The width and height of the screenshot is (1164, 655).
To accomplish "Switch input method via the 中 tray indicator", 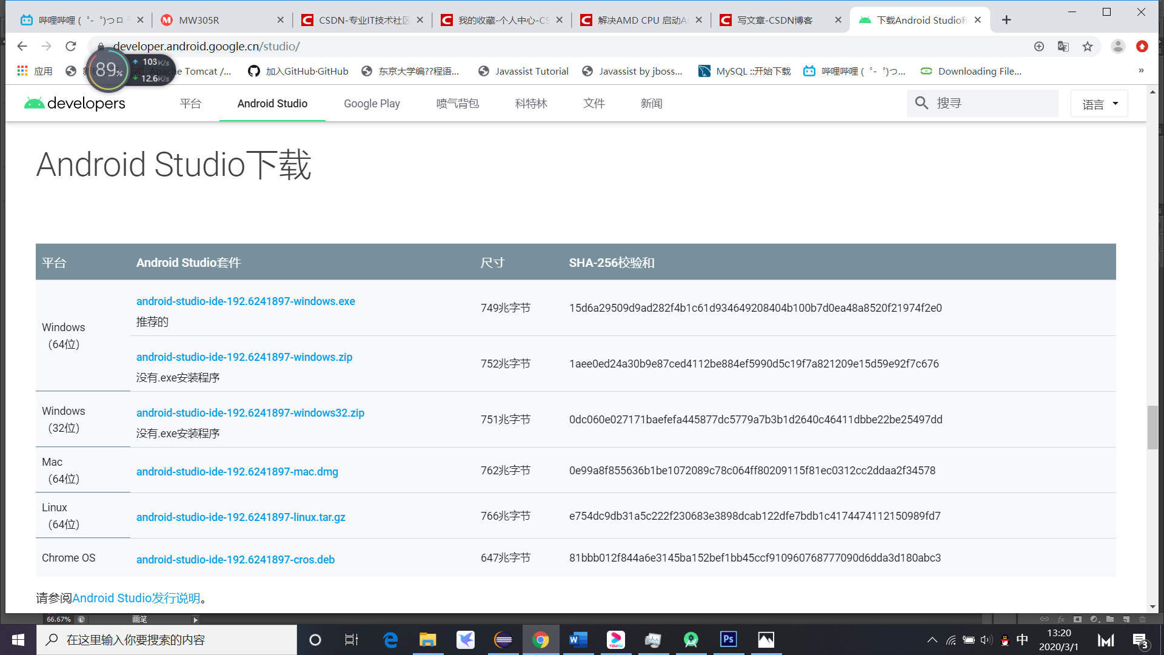I will coord(1022,639).
